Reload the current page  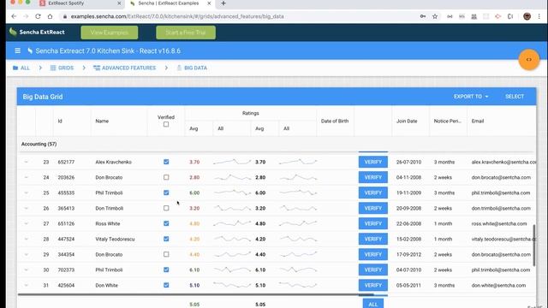pos(38,16)
